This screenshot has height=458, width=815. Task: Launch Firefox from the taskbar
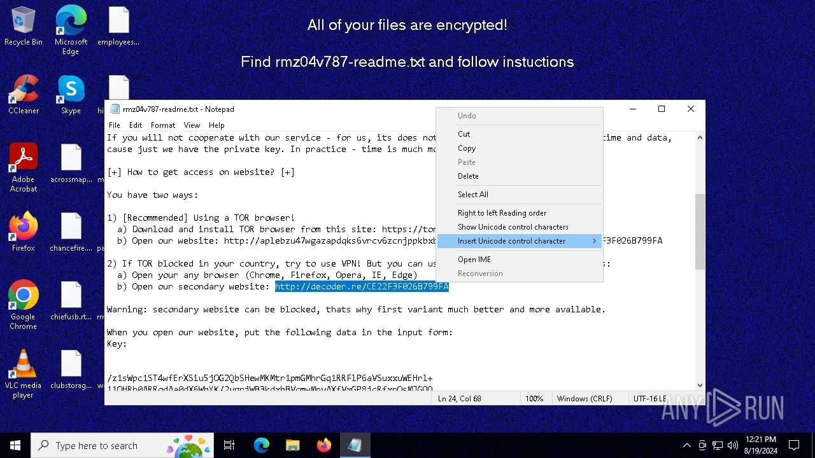coord(324,445)
